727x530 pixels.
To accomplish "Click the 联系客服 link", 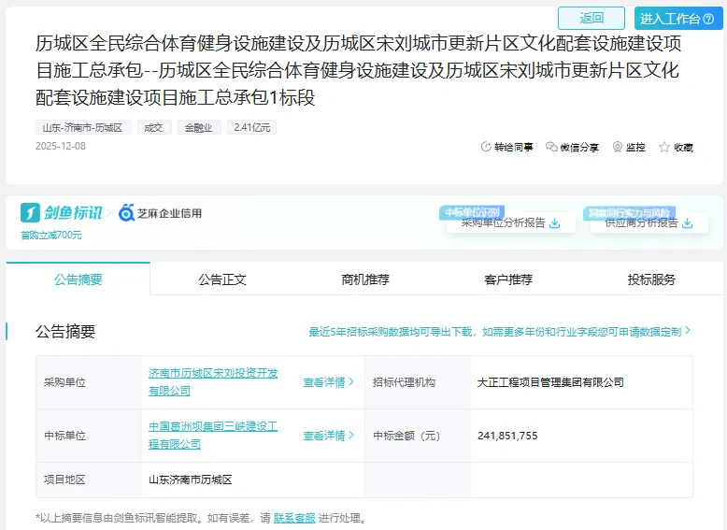I will tap(294, 518).
